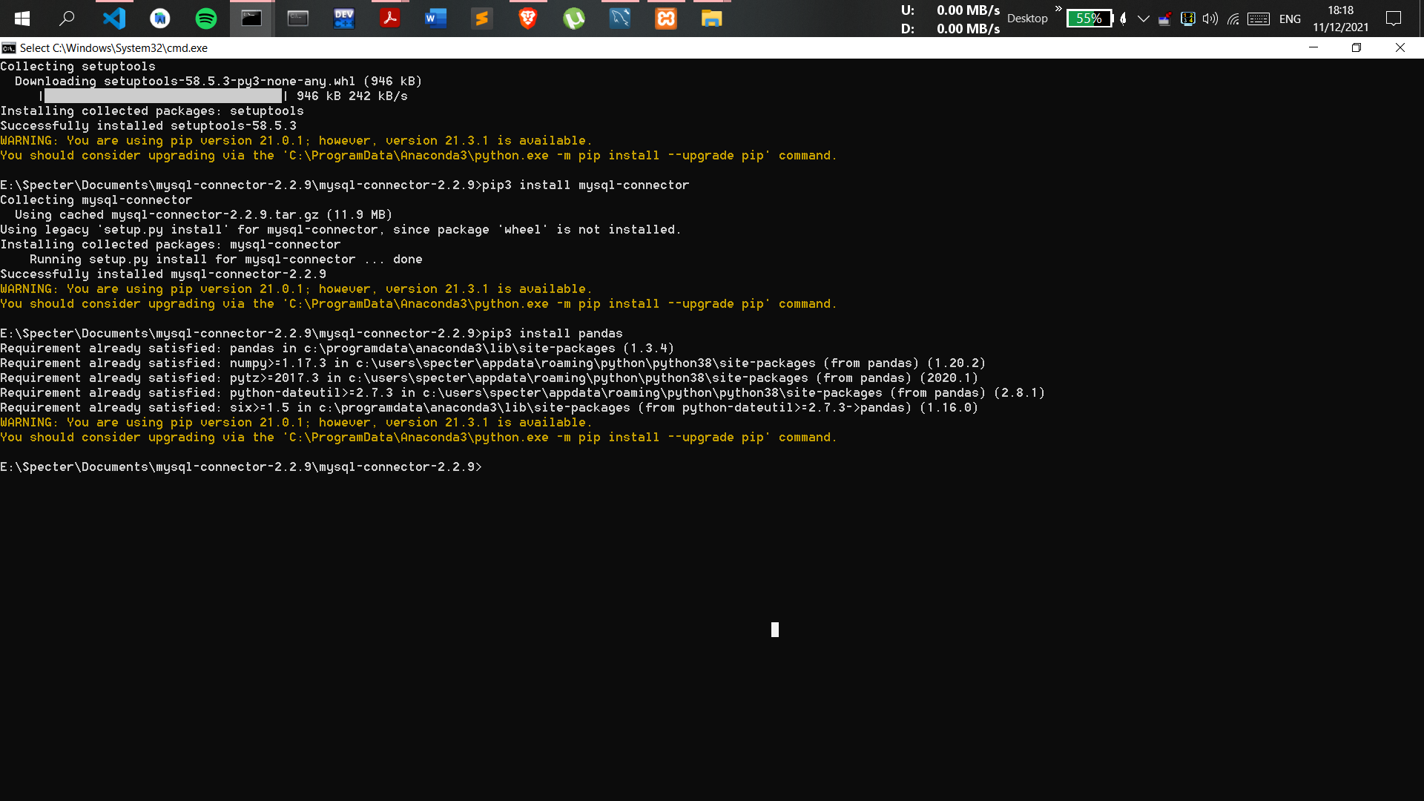The width and height of the screenshot is (1424, 801).
Task: Open the Windows Start menu
Action: [22, 19]
